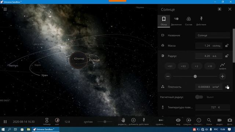Image resolution: width=235 pixels, height=132 pixels.
Task: Click the simulation date 2020-08-14 16:30
Action: pos(23,122)
